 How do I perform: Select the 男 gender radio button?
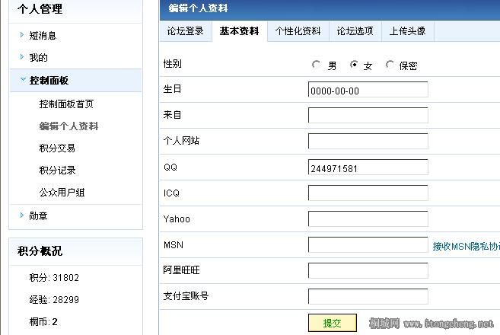click(317, 65)
